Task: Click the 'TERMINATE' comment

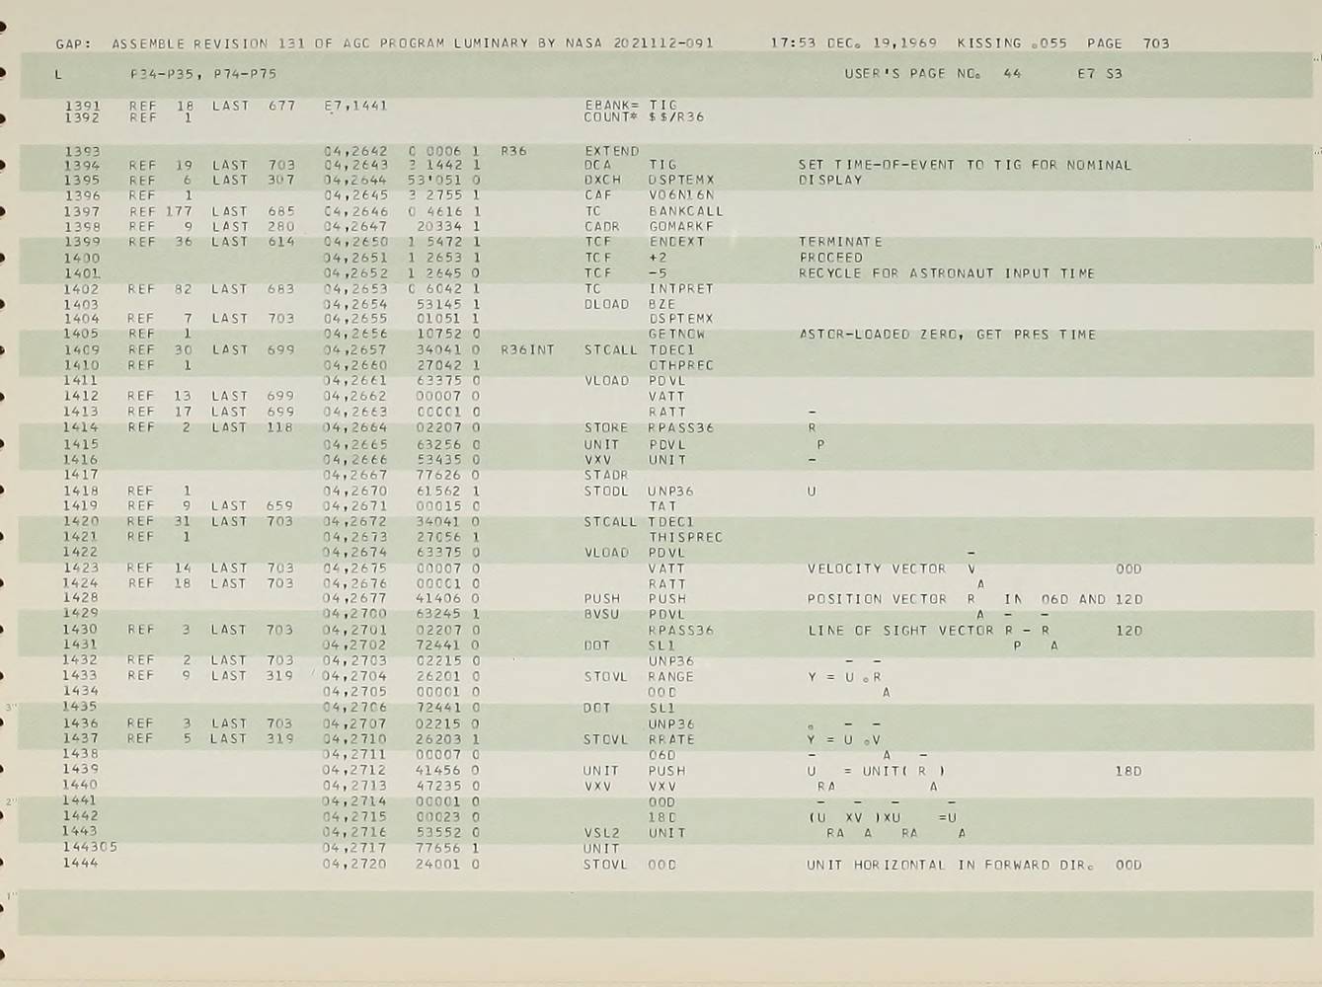Action: coord(840,242)
